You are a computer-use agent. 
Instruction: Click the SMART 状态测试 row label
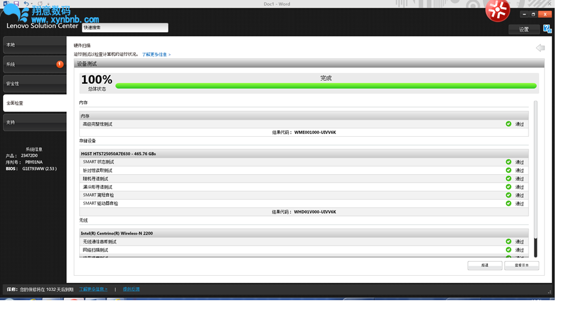[x=98, y=162]
